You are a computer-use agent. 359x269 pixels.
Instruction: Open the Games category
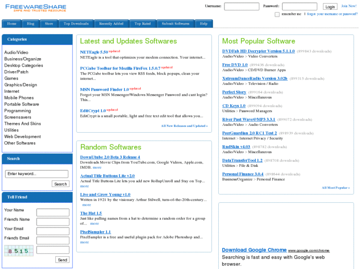(x=11, y=78)
